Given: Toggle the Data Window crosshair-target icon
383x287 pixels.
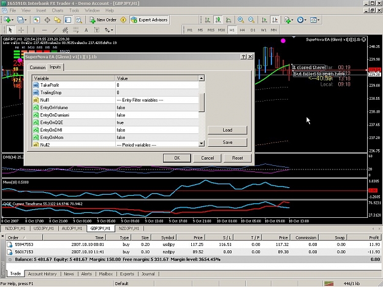Looking at the screenshot, I should [47, 20].
